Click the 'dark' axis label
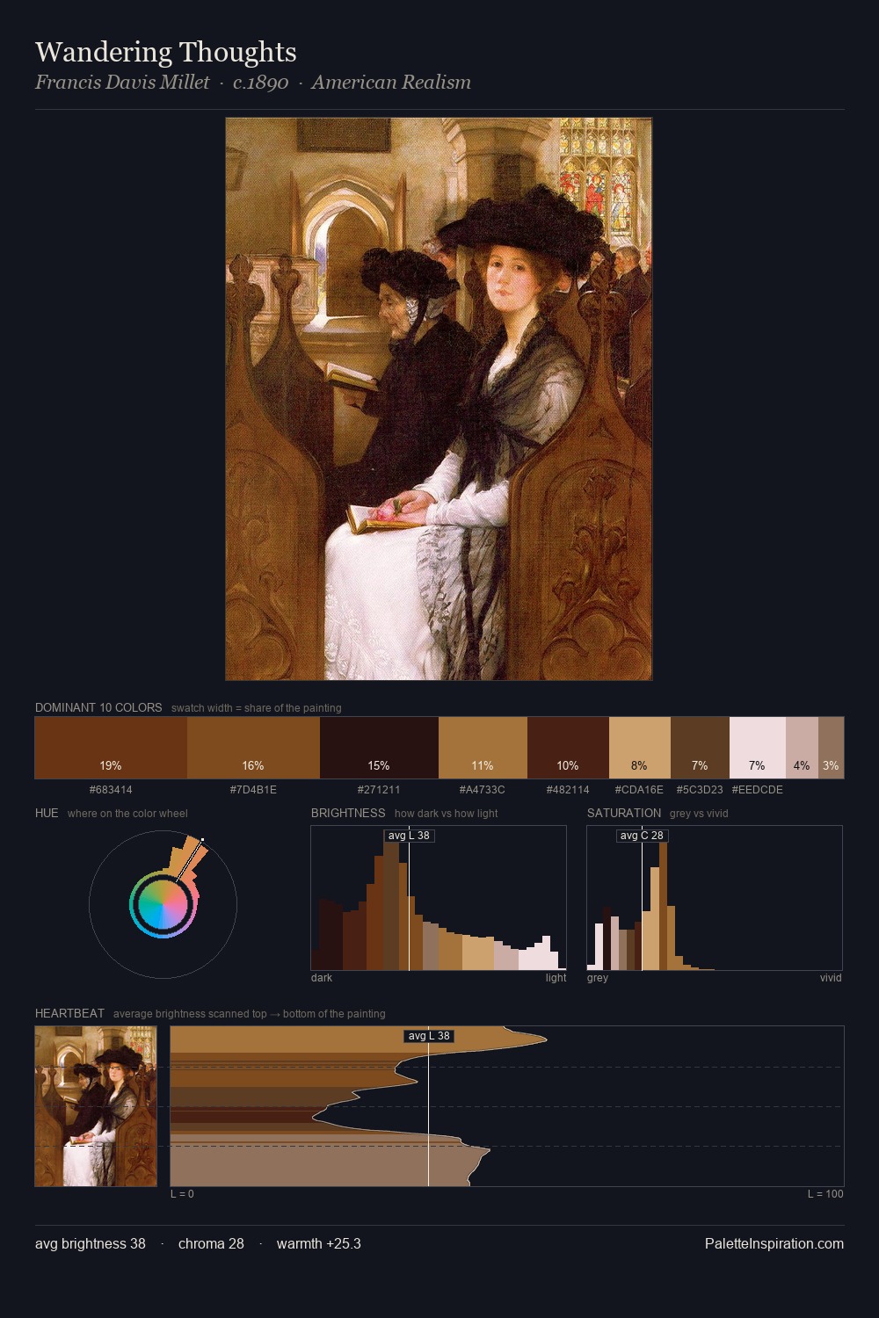 click(322, 978)
